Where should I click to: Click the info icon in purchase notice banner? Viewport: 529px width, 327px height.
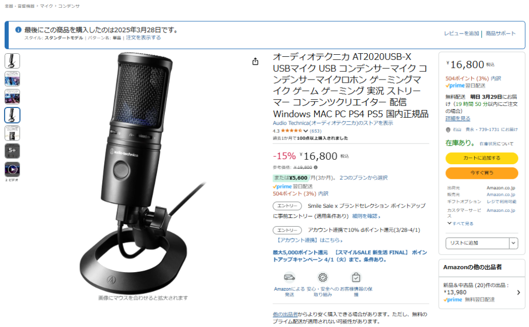pyautogui.click(x=19, y=30)
